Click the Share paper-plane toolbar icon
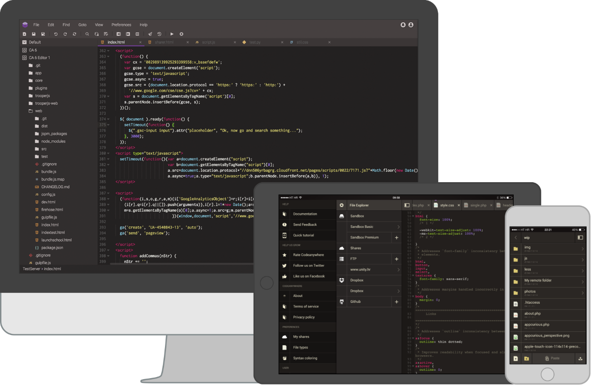This screenshot has height=385, width=591. 150,34
